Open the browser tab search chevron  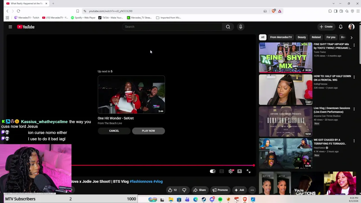[x=333, y=3]
